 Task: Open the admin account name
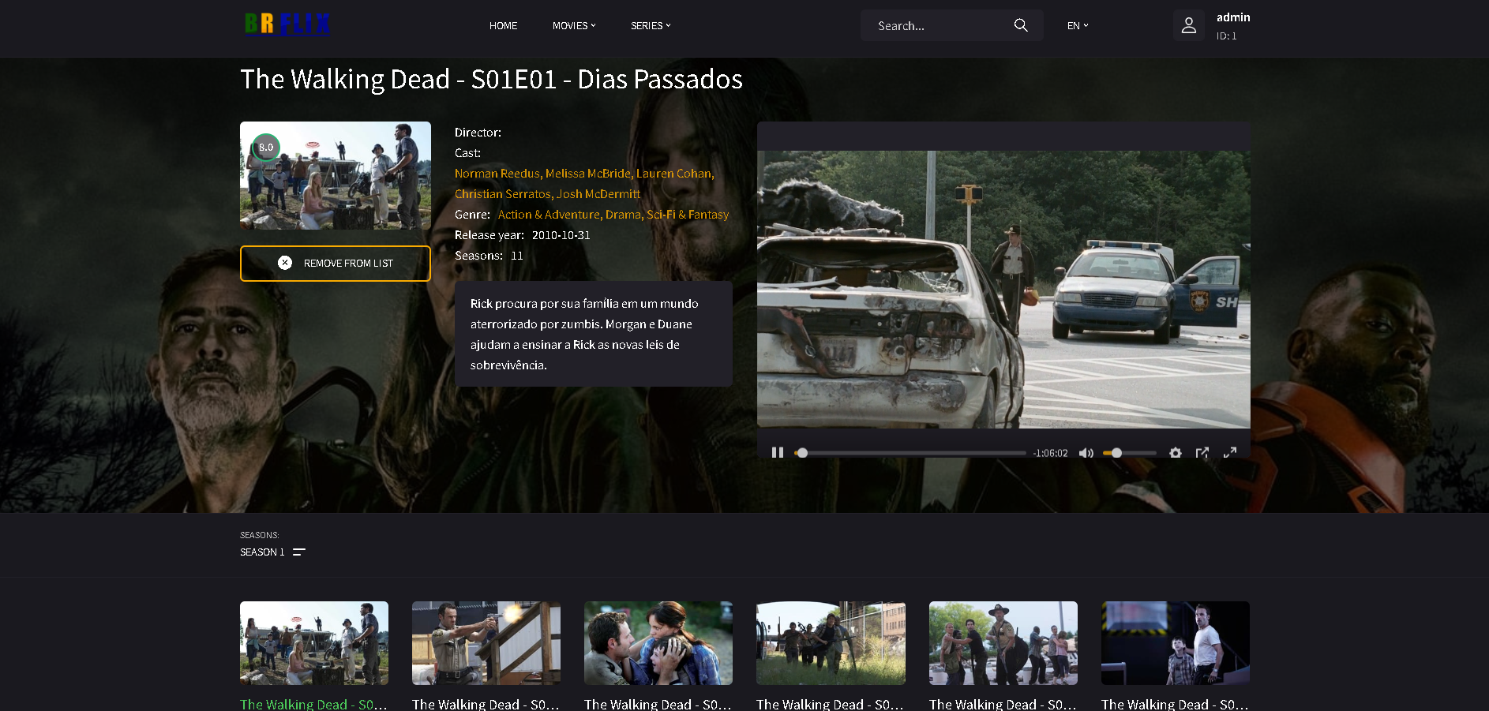point(1232,17)
